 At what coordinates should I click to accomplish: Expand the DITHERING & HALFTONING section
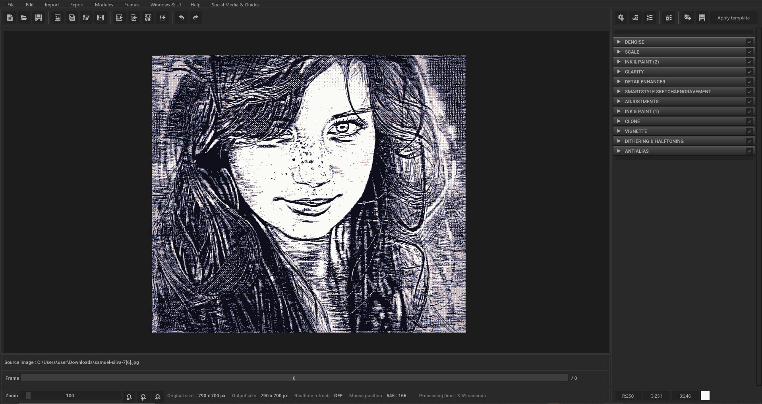619,141
